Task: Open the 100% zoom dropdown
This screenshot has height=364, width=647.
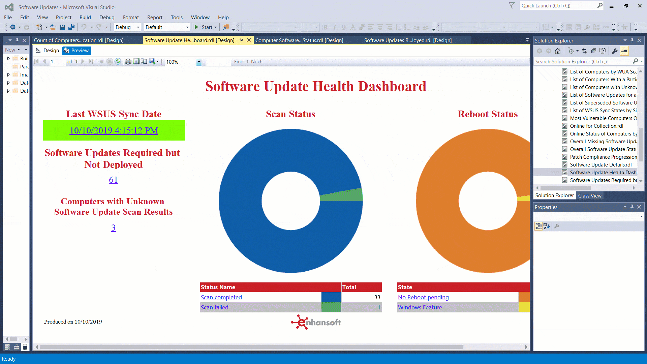Action: [x=199, y=62]
